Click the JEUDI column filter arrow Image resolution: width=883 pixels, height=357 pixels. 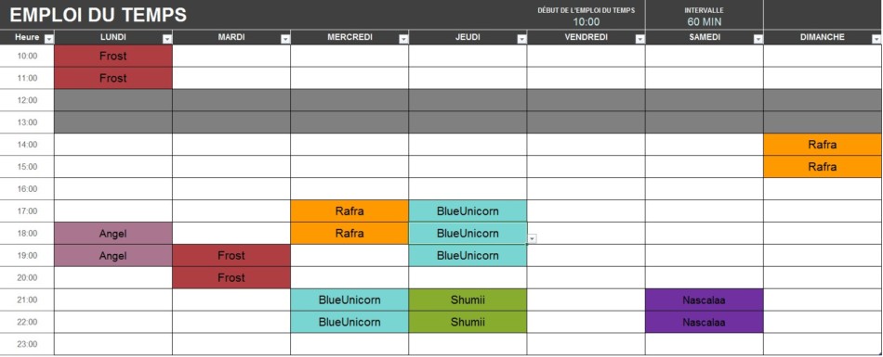tap(522, 39)
